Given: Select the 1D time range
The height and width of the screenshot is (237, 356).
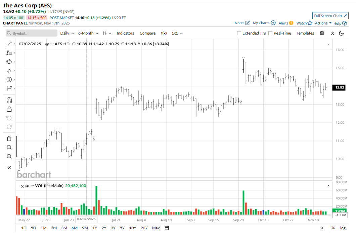Looking at the screenshot, I should pyautogui.click(x=24, y=228).
